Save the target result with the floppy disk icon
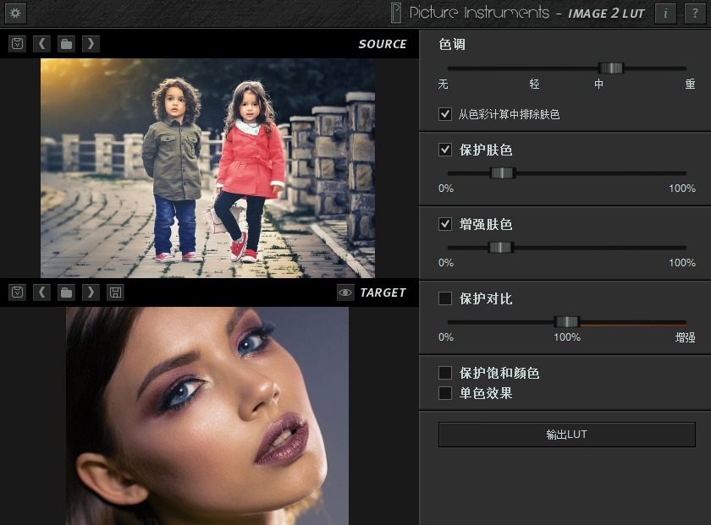Image resolution: width=711 pixels, height=525 pixels. 116,292
